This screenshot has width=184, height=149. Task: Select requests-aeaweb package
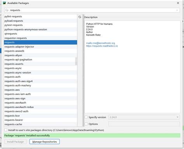pyautogui.click(x=40, y=51)
